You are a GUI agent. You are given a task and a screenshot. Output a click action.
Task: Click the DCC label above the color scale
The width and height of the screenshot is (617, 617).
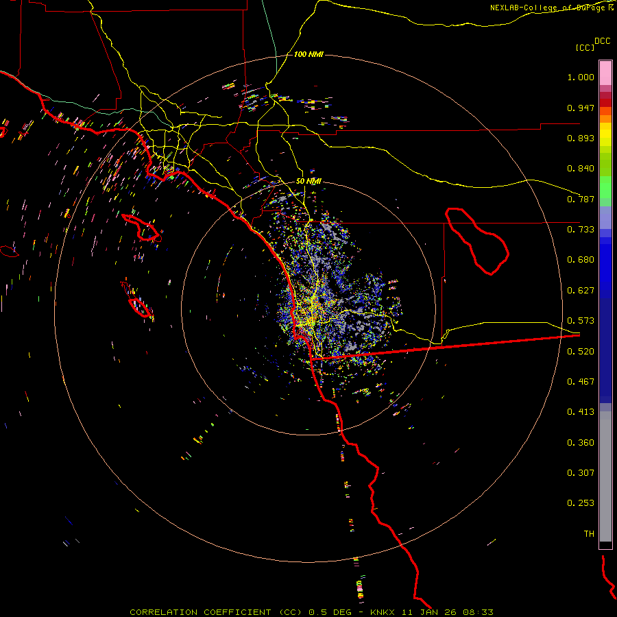coord(602,41)
